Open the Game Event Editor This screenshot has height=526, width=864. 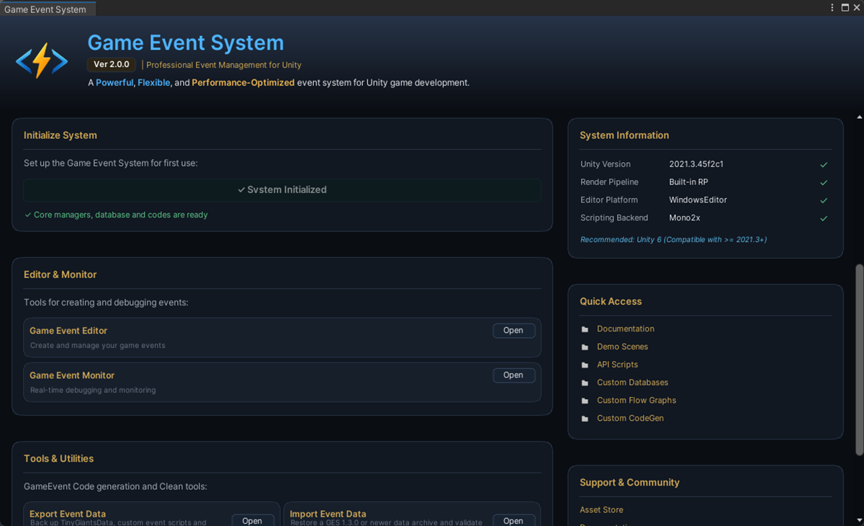[x=513, y=331]
